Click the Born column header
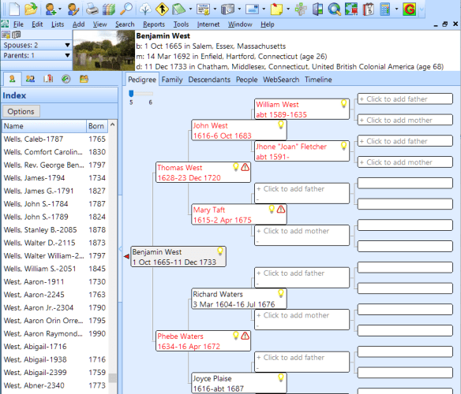 [96, 126]
